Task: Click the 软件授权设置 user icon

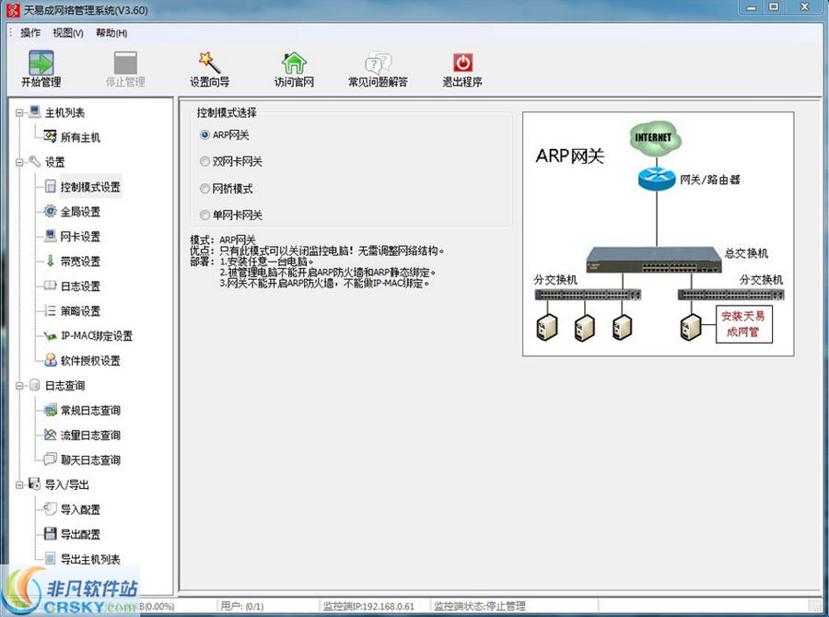Action: tap(51, 360)
